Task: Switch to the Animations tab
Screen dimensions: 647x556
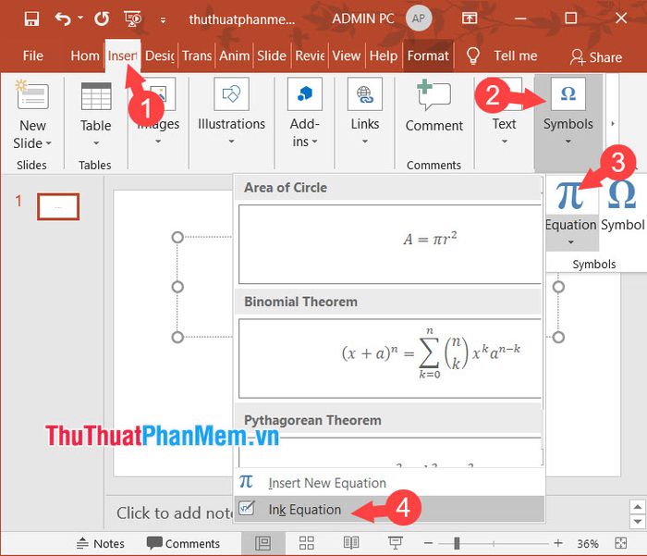Action: tap(234, 56)
